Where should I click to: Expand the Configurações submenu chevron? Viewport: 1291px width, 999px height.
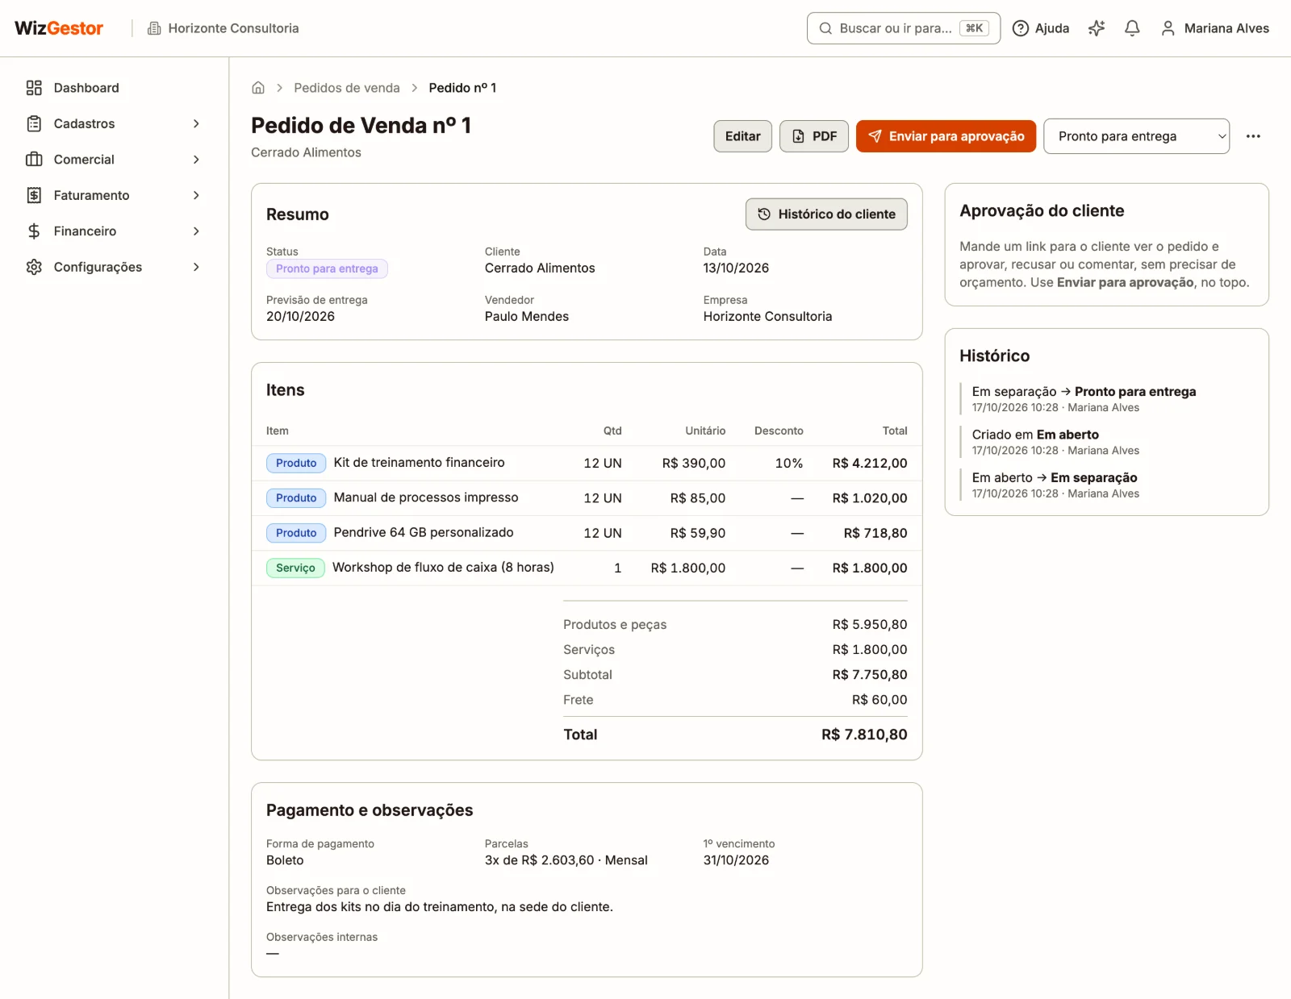[x=196, y=267]
